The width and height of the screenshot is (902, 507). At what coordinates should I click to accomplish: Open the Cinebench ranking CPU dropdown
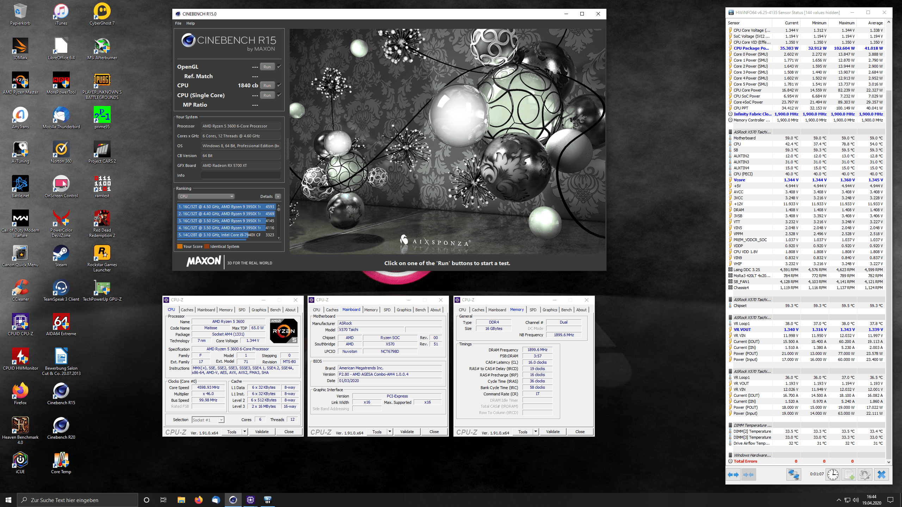point(206,196)
